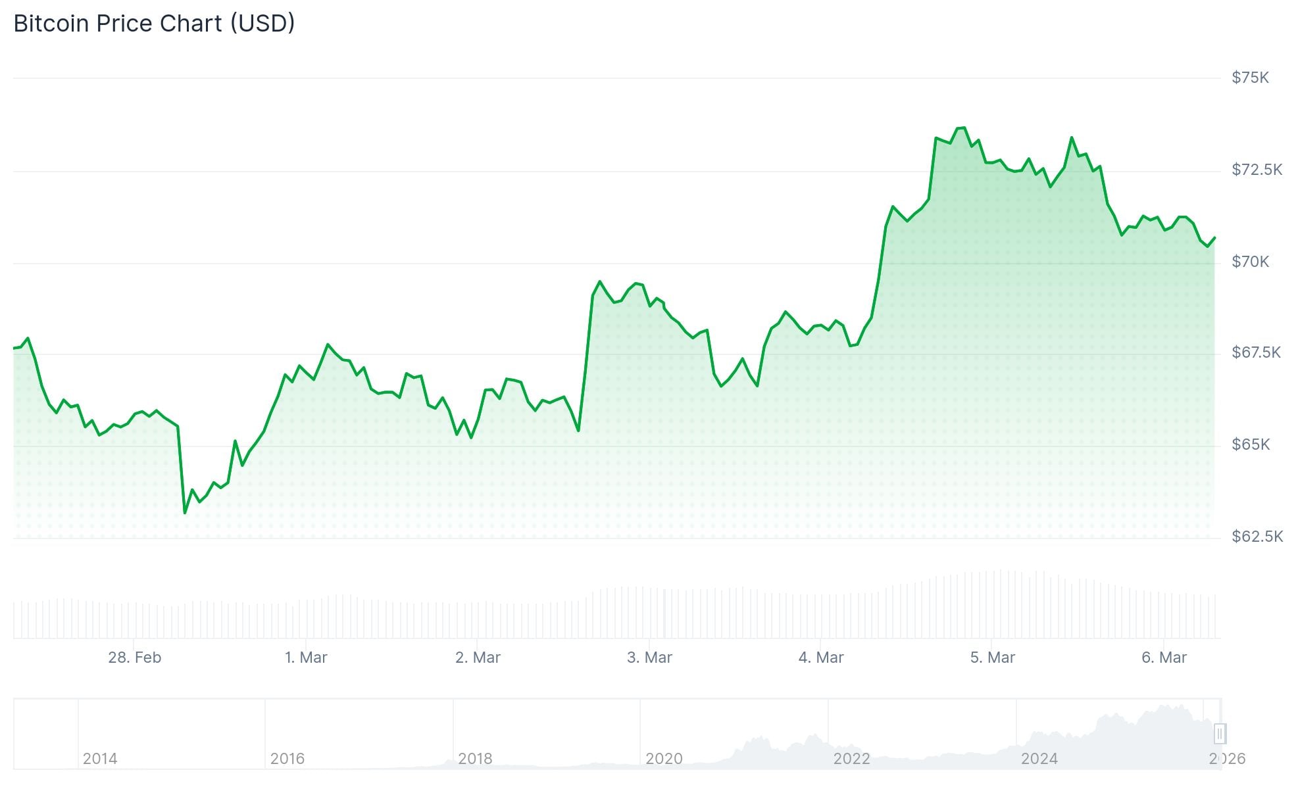Click the $72.5K price axis label
1298x789 pixels.
(1257, 170)
